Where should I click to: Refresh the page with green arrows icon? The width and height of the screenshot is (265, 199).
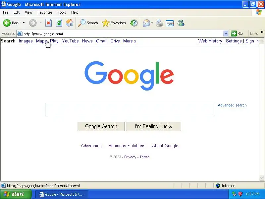(59, 23)
